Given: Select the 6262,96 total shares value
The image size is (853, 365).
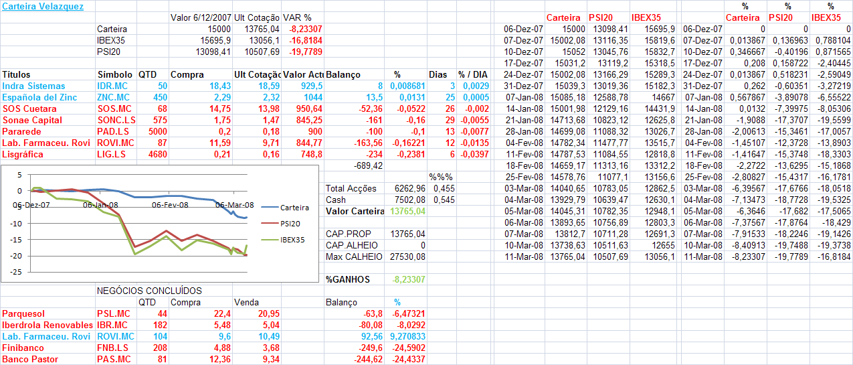Looking at the screenshot, I should click(411, 188).
